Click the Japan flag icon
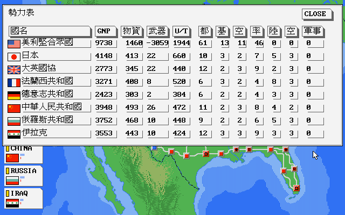This screenshot has width=345, height=215. pyautogui.click(x=14, y=57)
